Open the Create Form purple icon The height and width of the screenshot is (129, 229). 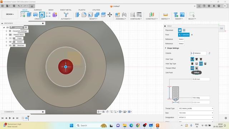pos(55,15)
